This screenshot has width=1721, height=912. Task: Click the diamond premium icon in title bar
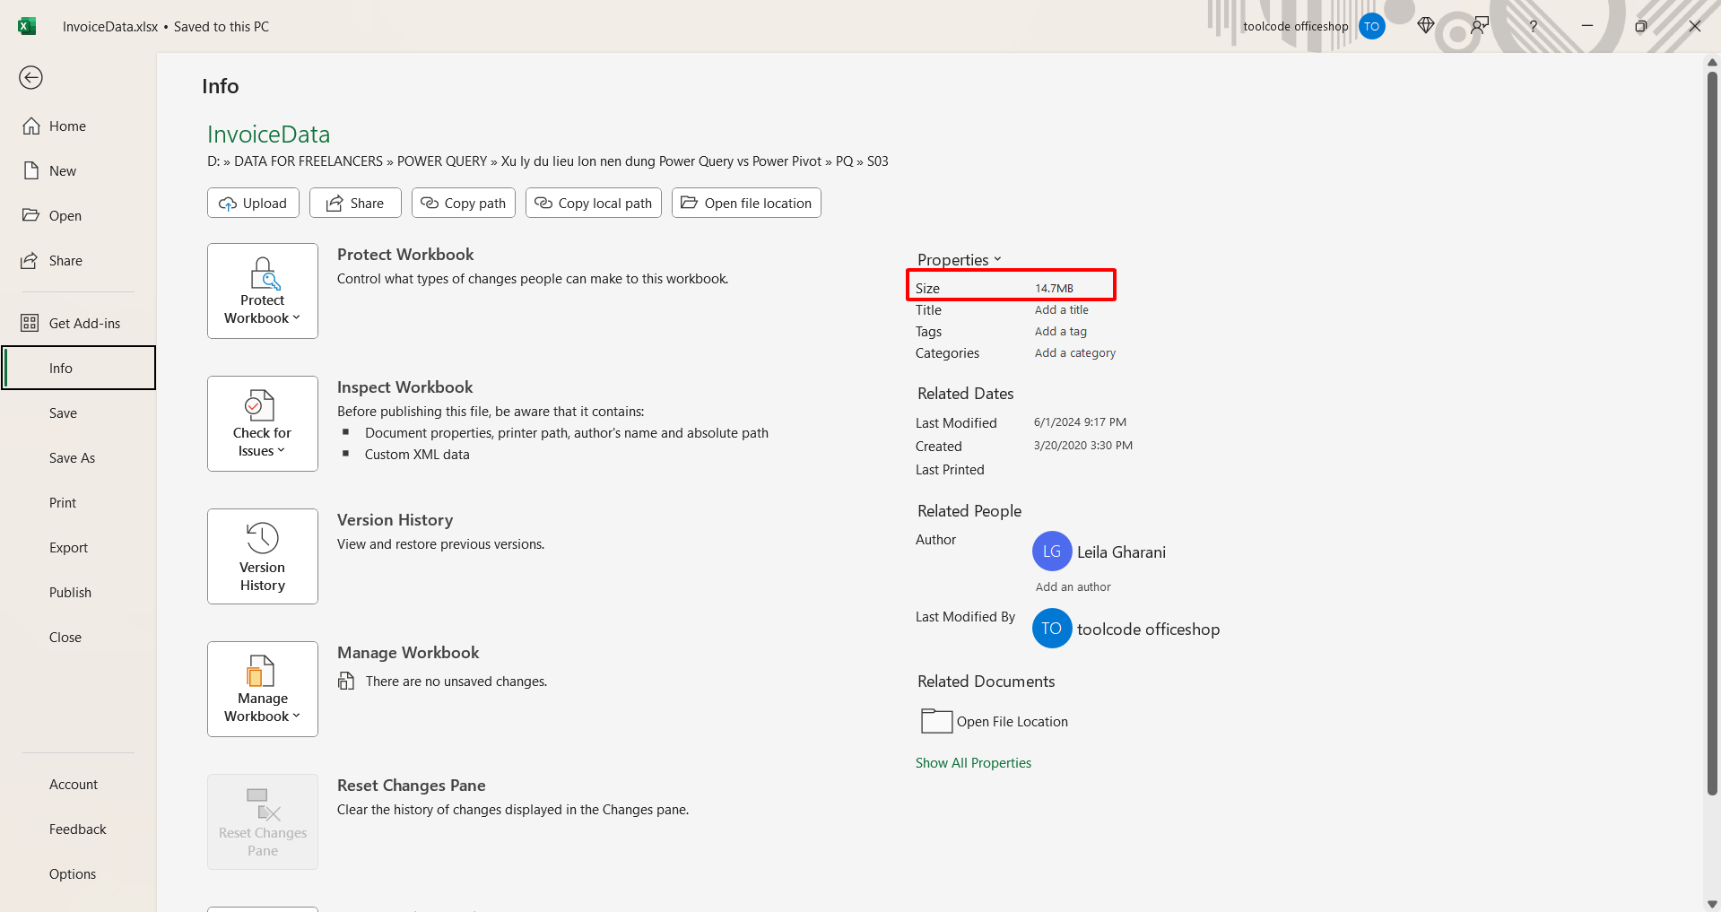1426,26
